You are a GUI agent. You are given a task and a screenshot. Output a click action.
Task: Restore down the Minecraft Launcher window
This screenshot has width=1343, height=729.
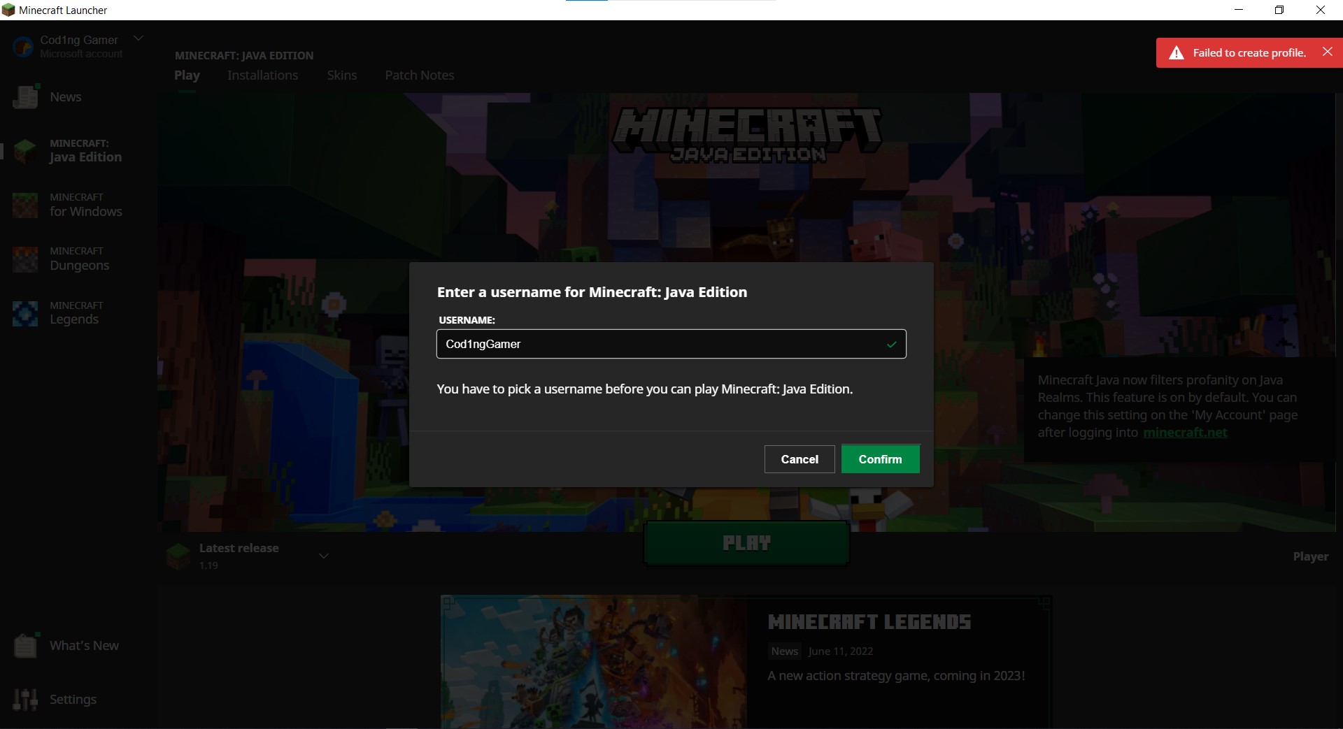click(1279, 10)
